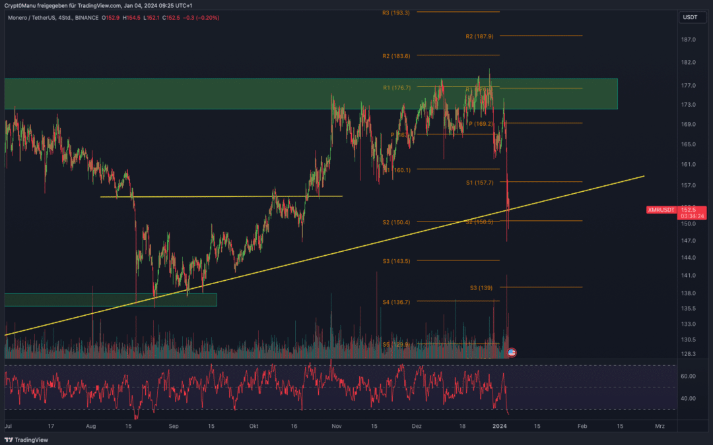Click the 173.0 price axis label
Screen dimensions: 713x445
click(688, 104)
